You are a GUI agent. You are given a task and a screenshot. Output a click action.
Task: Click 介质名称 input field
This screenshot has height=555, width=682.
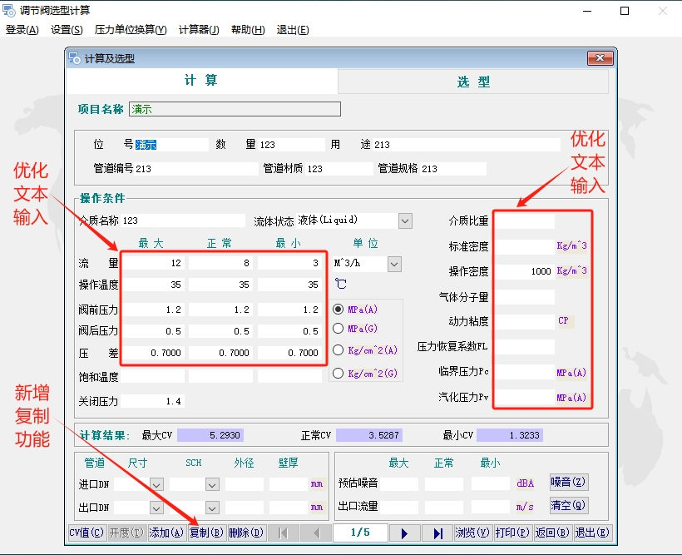point(183,221)
